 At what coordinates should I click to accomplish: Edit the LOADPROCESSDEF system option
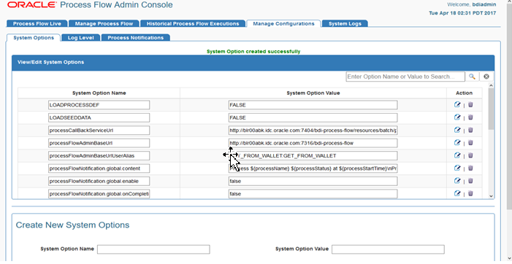457,104
